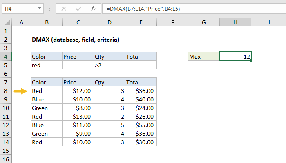Select row 5 header

tap(6, 65)
